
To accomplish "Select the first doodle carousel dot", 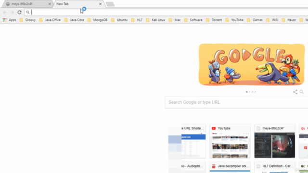I will click(247, 92).
